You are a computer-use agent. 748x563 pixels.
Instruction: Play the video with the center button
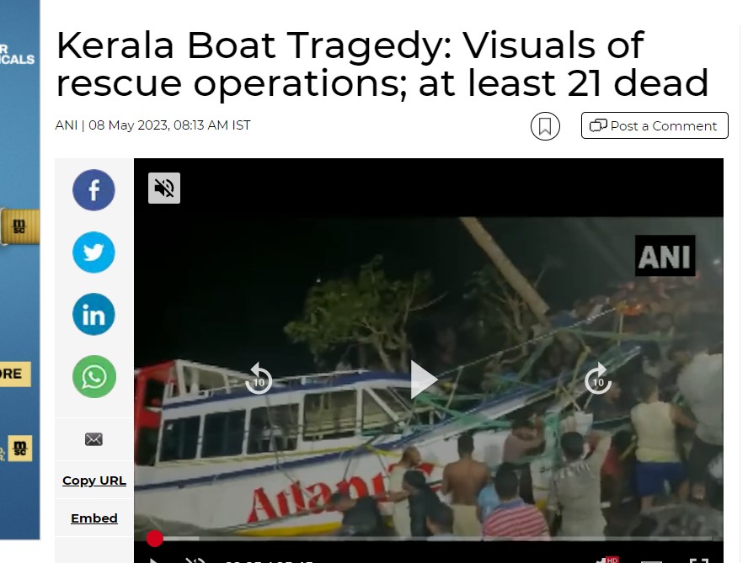[x=424, y=380]
